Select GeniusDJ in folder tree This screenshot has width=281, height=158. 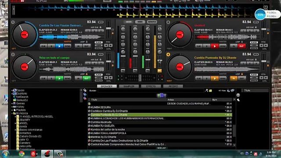(22, 100)
